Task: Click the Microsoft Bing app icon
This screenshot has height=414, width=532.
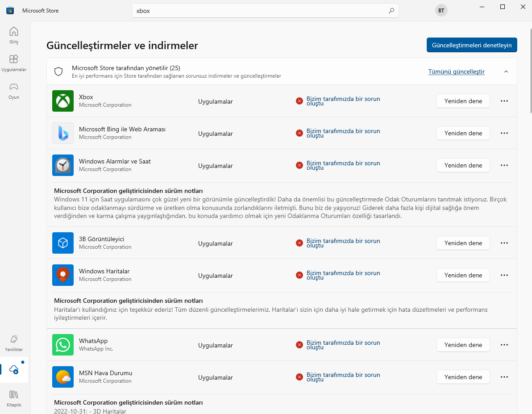Action: 63,133
